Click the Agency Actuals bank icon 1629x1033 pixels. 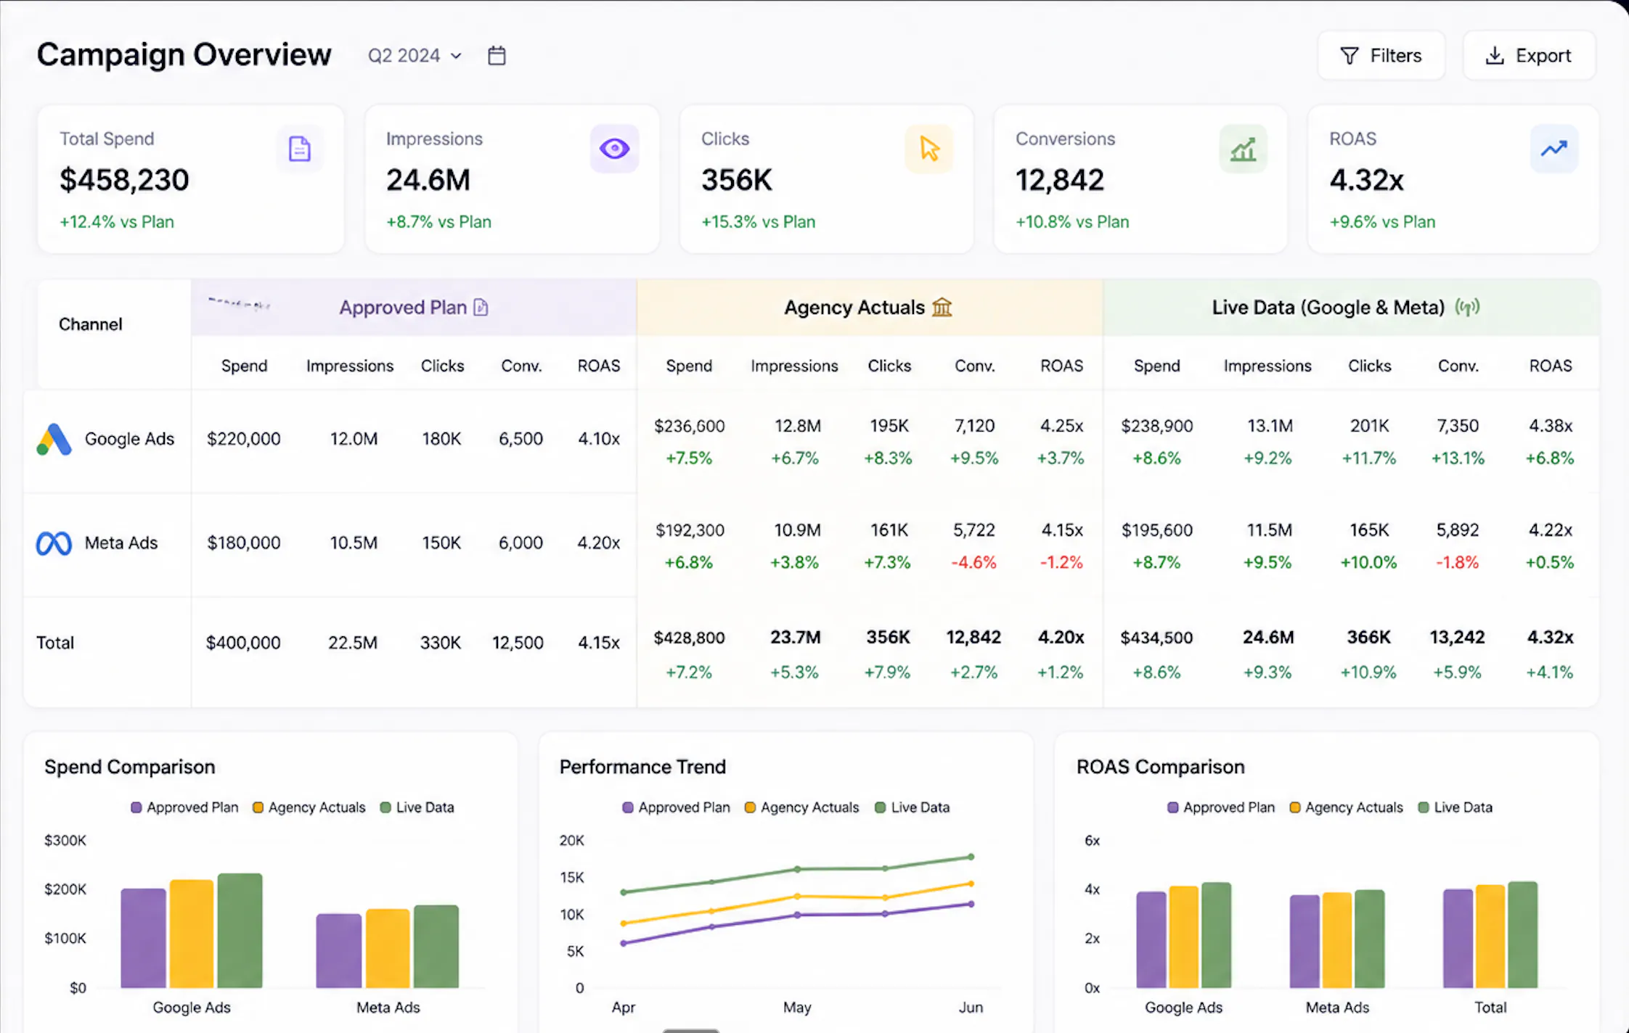click(x=942, y=308)
